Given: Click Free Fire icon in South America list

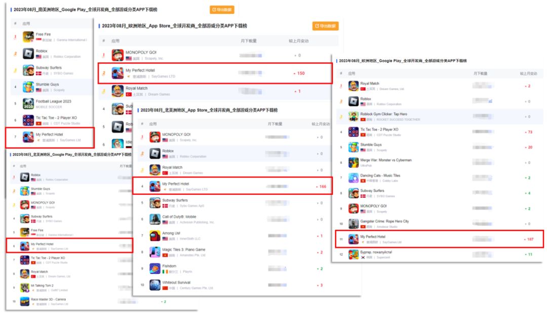Looking at the screenshot, I should pos(28,37).
